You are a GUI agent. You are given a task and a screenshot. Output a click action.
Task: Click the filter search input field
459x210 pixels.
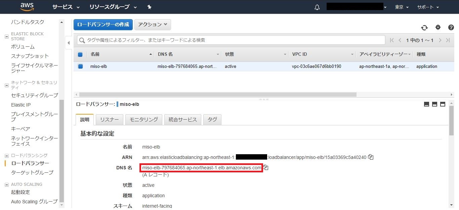pyautogui.click(x=232, y=40)
